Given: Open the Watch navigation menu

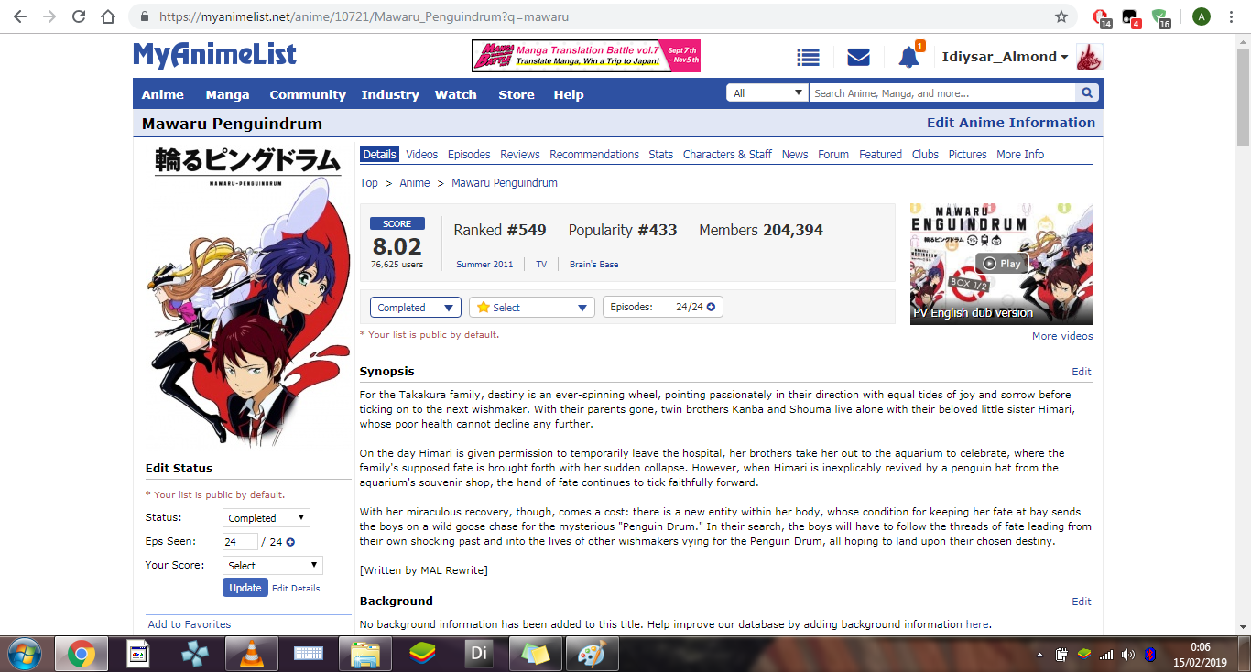Looking at the screenshot, I should click(455, 94).
